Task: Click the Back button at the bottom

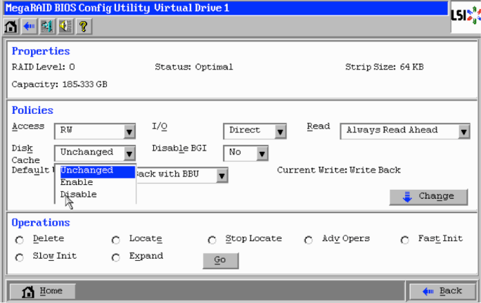Action: (x=442, y=291)
